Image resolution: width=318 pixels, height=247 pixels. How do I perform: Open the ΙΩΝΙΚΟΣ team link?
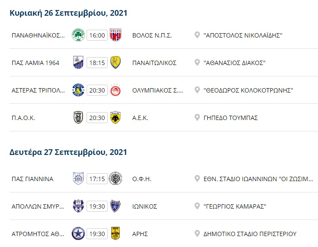pyautogui.click(x=144, y=206)
